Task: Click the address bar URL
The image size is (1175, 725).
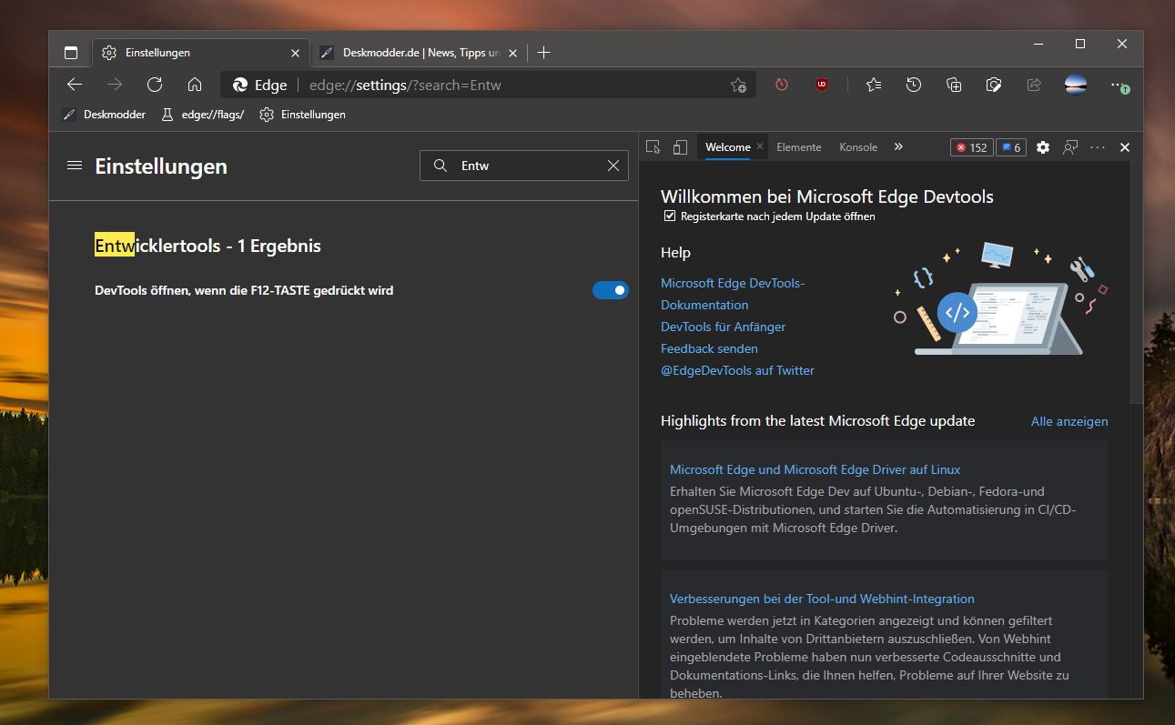Action: pyautogui.click(x=405, y=86)
